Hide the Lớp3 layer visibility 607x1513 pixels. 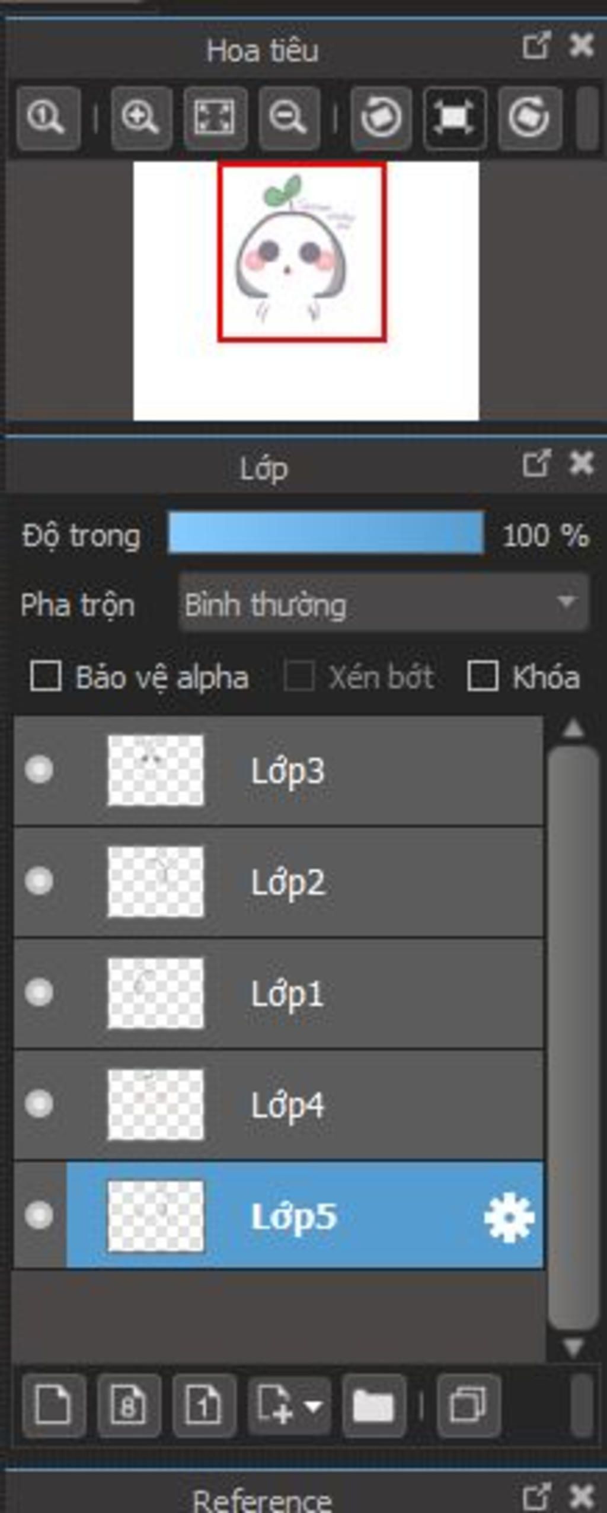click(x=39, y=770)
